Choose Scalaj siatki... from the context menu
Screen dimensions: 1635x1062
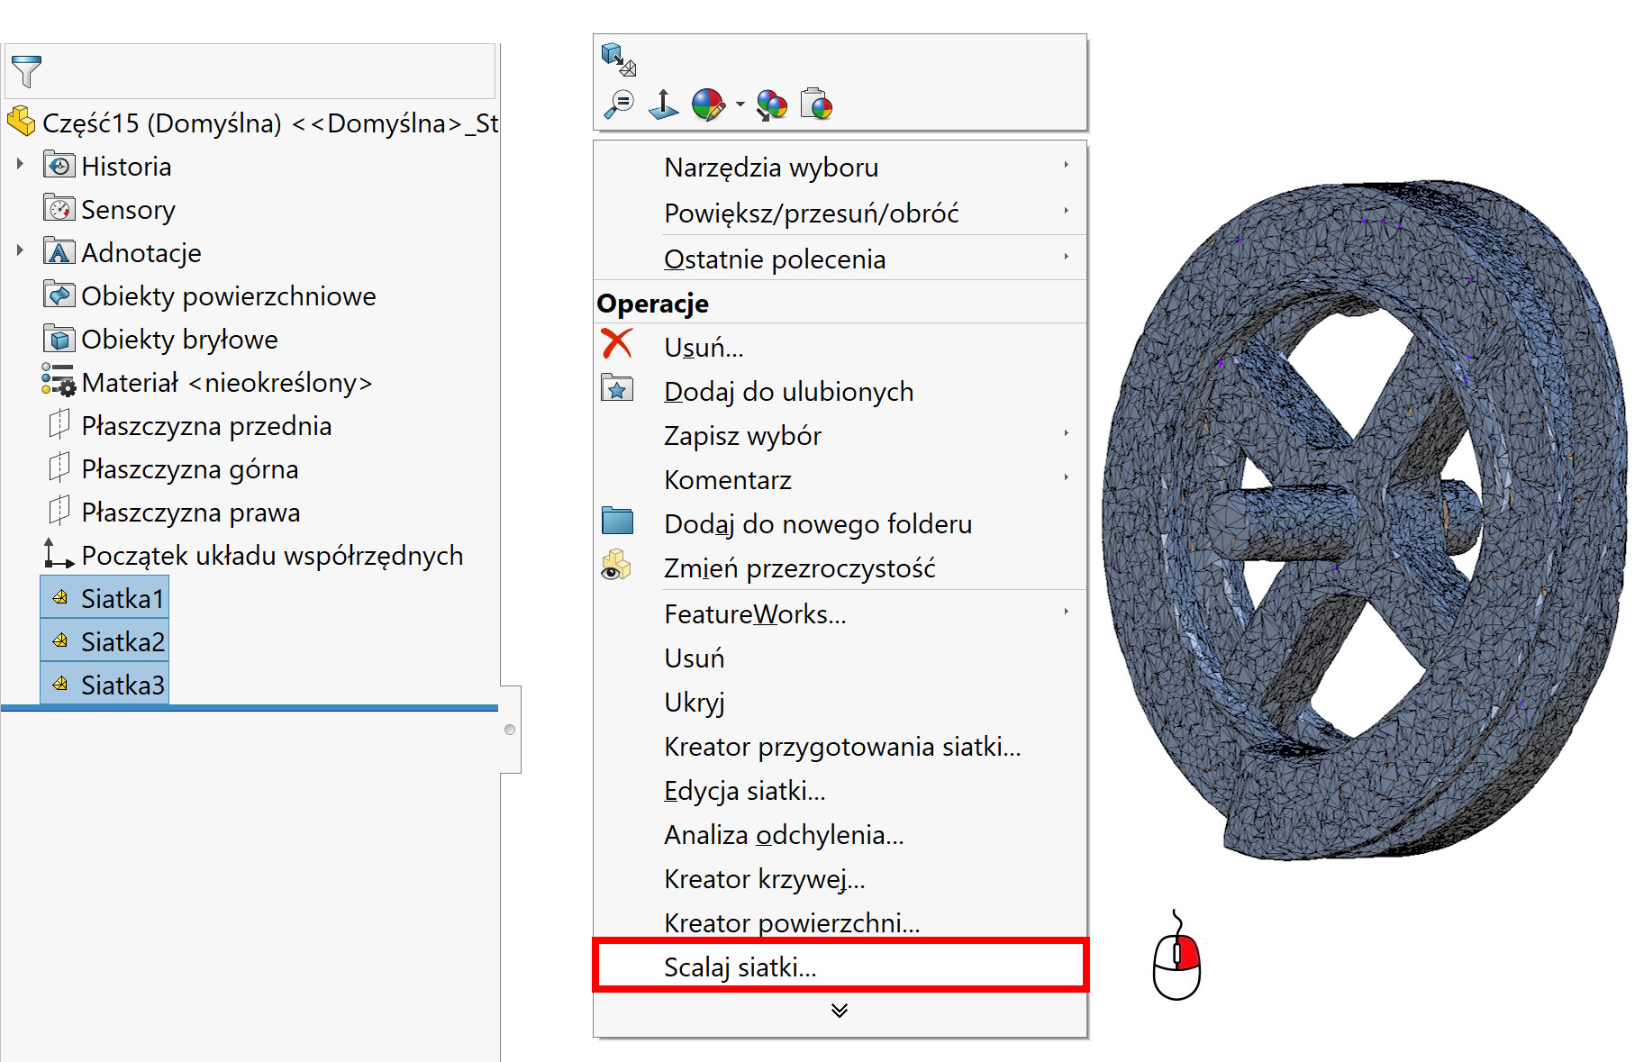click(x=740, y=967)
